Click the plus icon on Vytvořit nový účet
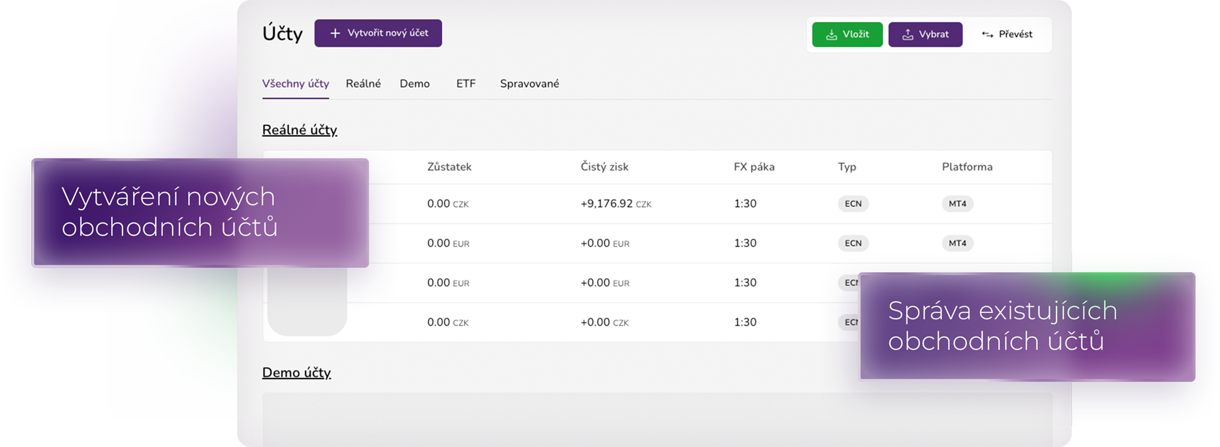The width and height of the screenshot is (1220, 447). click(335, 33)
